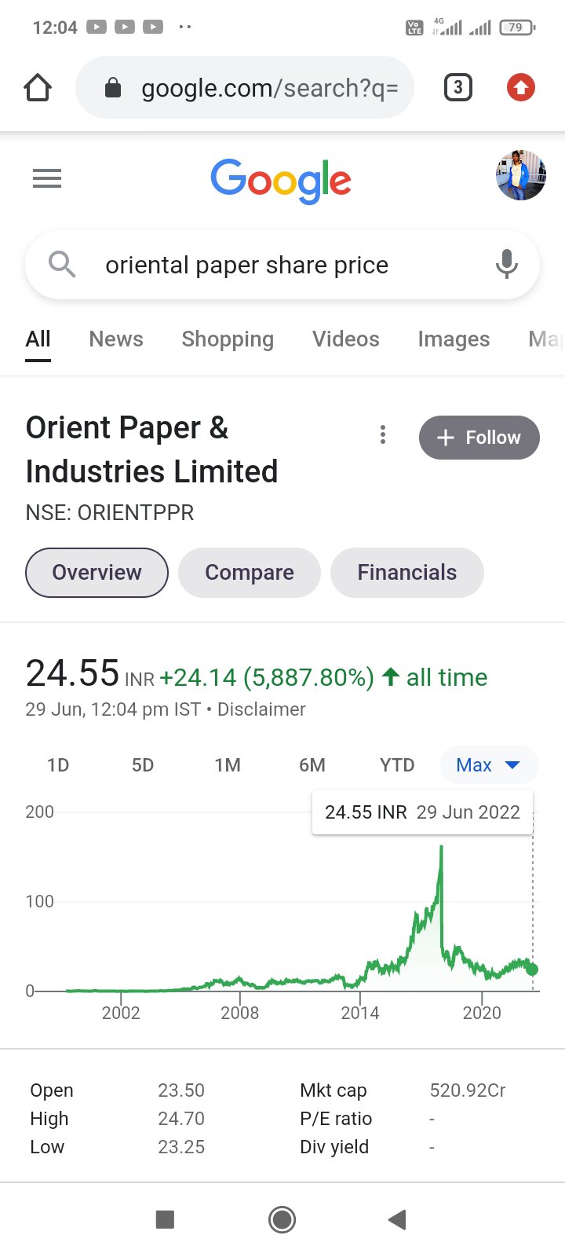Select the 6M chart range
The height and width of the screenshot is (1257, 565).
pyautogui.click(x=312, y=765)
